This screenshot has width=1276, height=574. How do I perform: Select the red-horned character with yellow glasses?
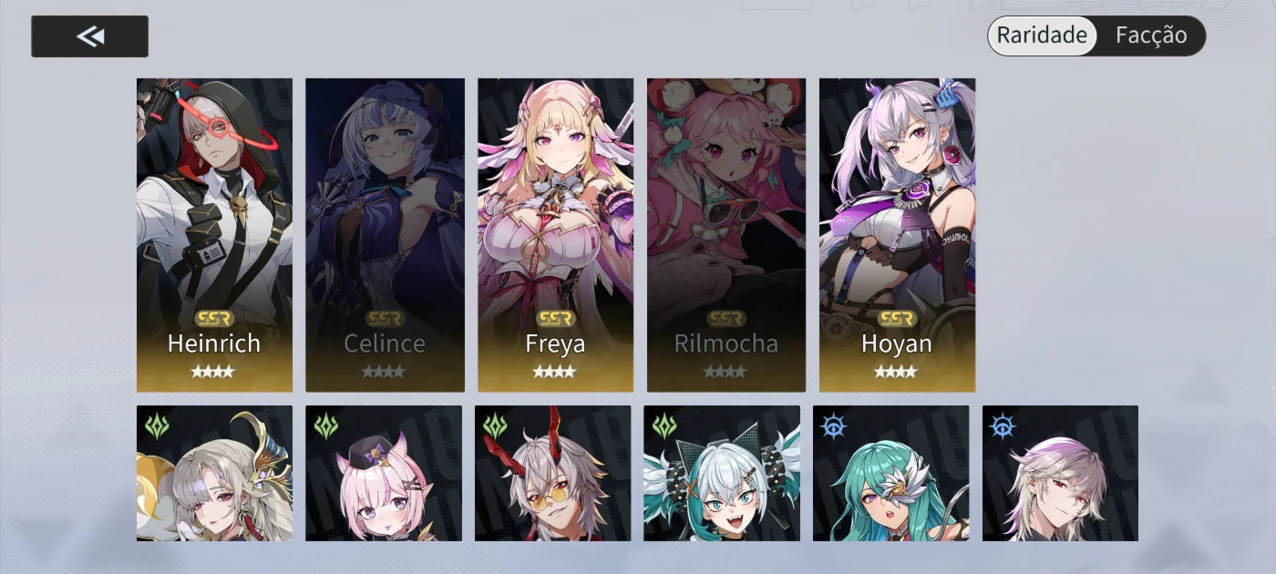coord(552,473)
